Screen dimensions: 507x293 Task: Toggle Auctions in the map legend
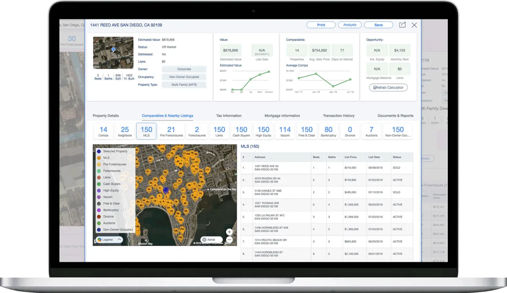coord(106,223)
